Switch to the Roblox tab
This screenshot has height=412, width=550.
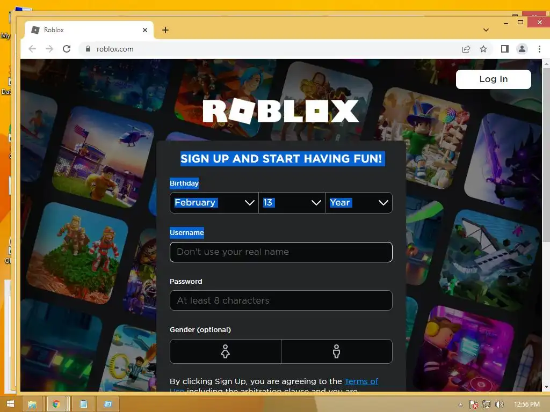89,30
